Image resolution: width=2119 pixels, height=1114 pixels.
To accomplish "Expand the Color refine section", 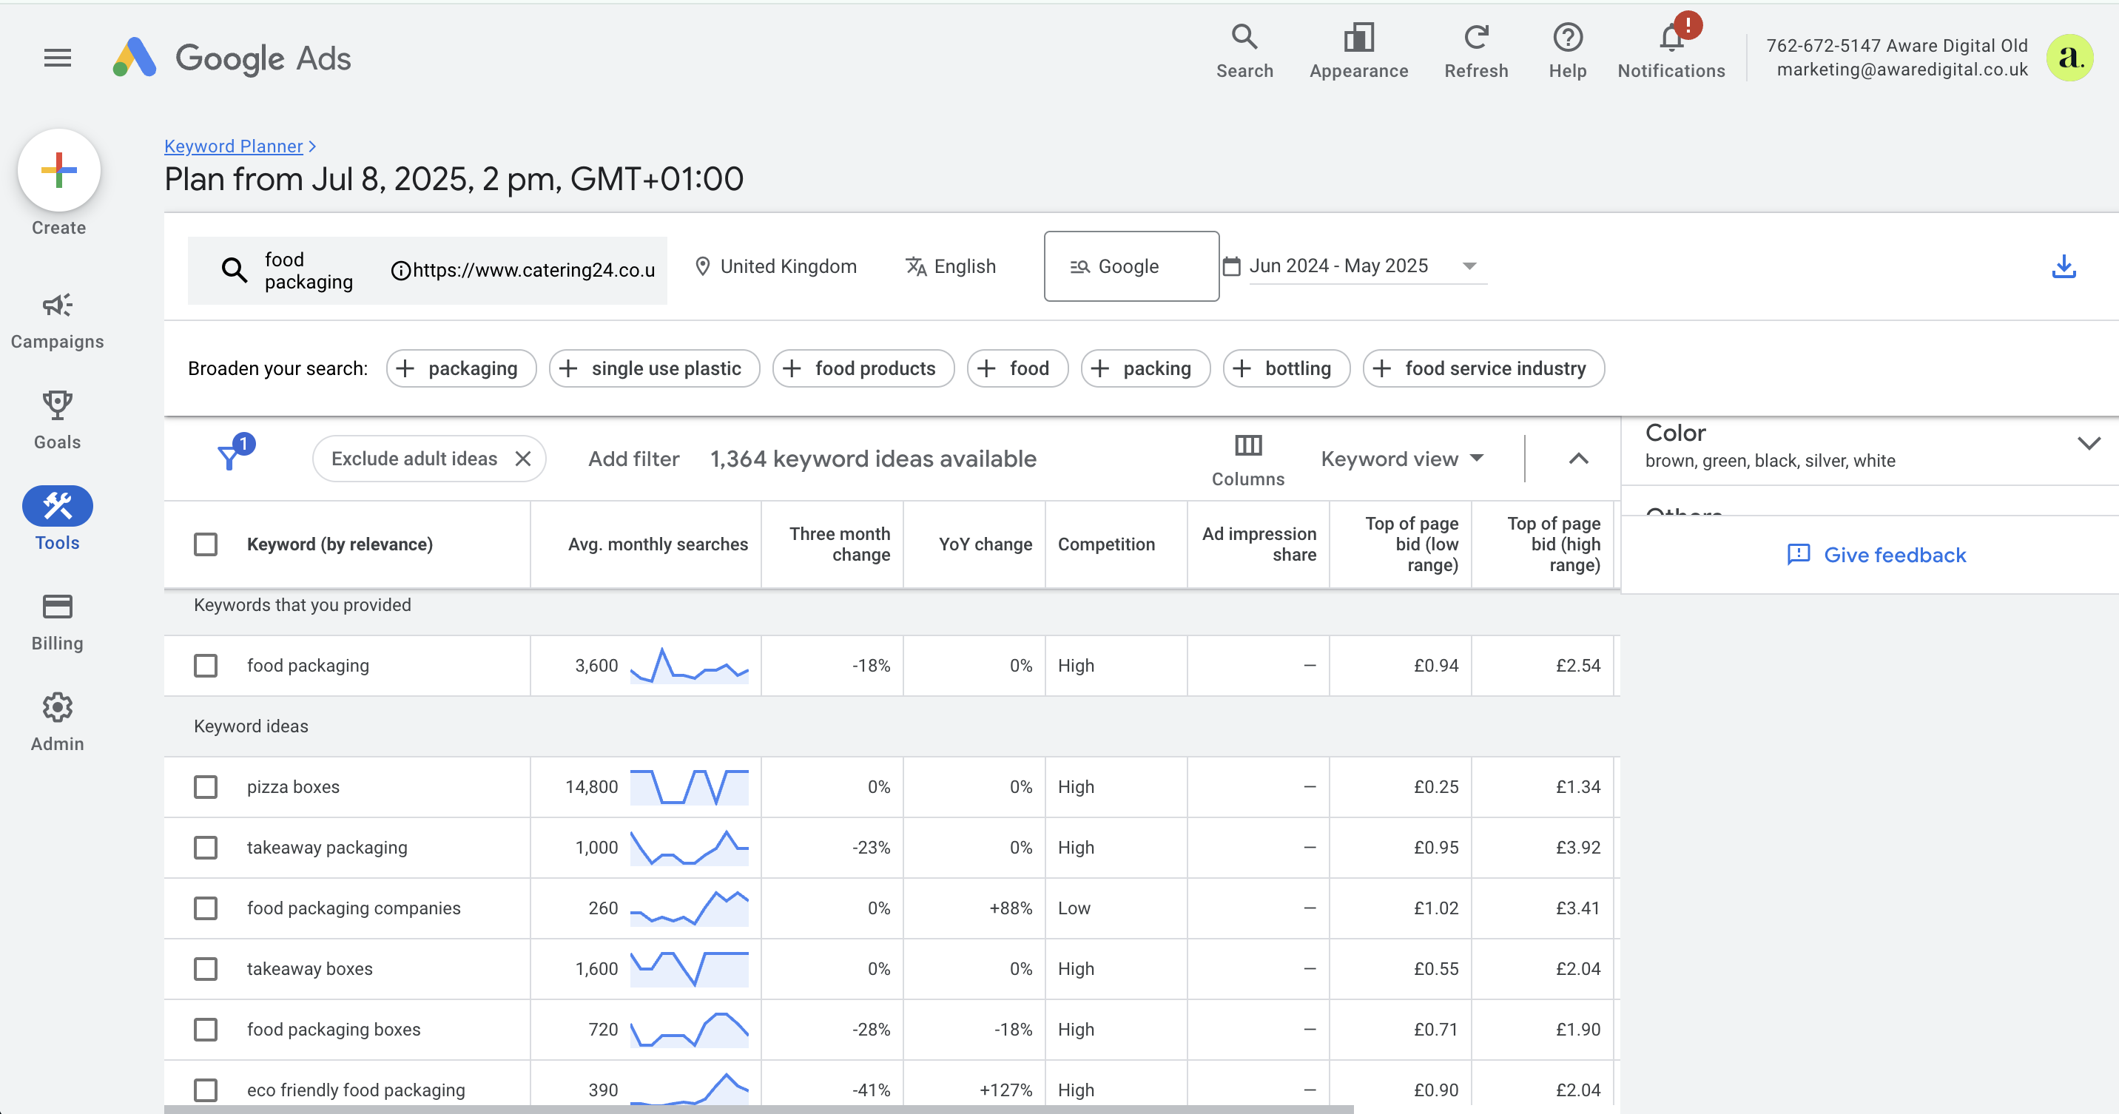I will pos(2089,443).
